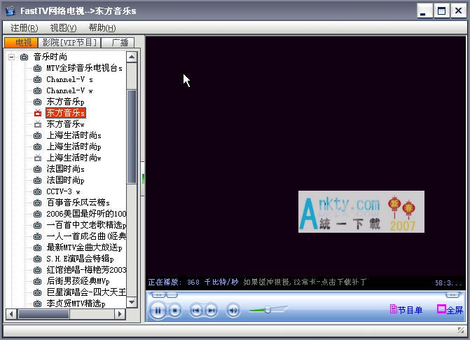Click the TV icon of 一人一首成名曲
The image size is (470, 340).
click(x=37, y=236)
